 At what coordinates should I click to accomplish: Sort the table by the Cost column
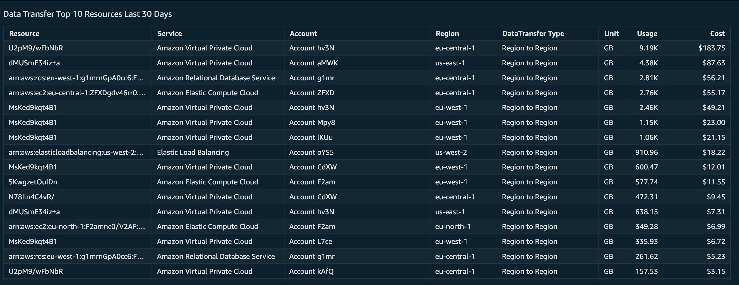(717, 33)
